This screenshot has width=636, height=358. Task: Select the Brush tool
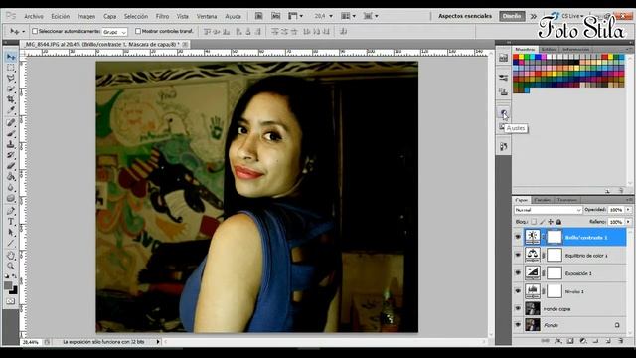click(x=11, y=133)
